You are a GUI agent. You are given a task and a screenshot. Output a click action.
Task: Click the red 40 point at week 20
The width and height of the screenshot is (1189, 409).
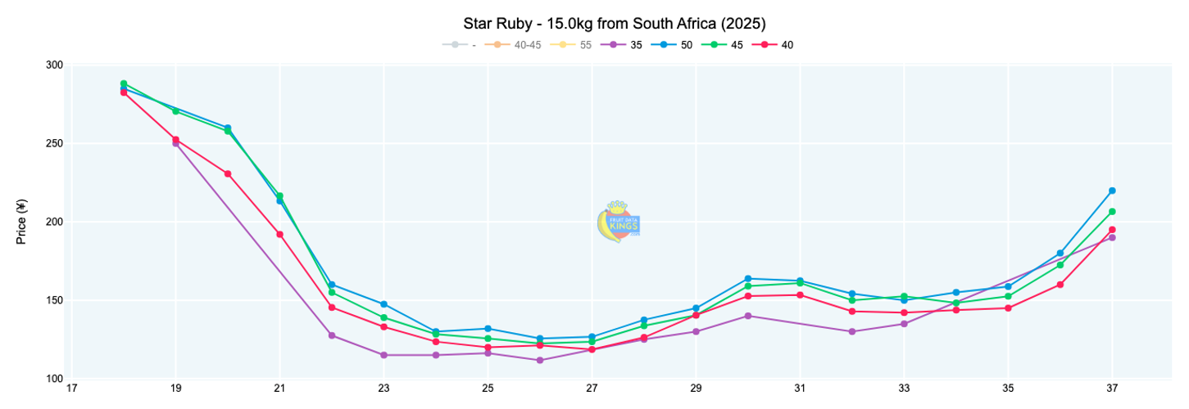tap(228, 173)
